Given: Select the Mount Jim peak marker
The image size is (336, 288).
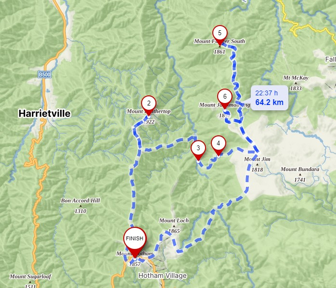Looking at the screenshot, I should [x=258, y=164].
